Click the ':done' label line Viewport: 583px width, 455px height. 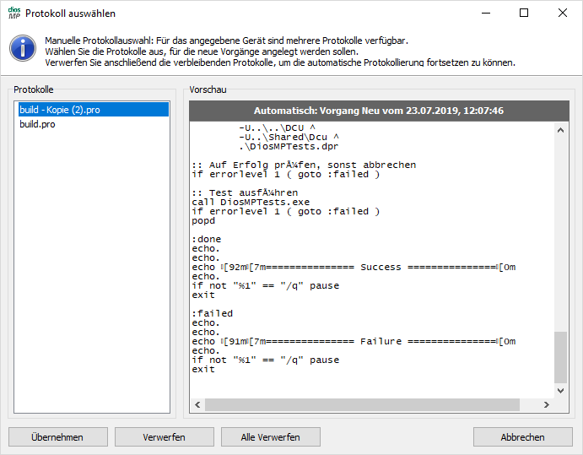click(207, 239)
